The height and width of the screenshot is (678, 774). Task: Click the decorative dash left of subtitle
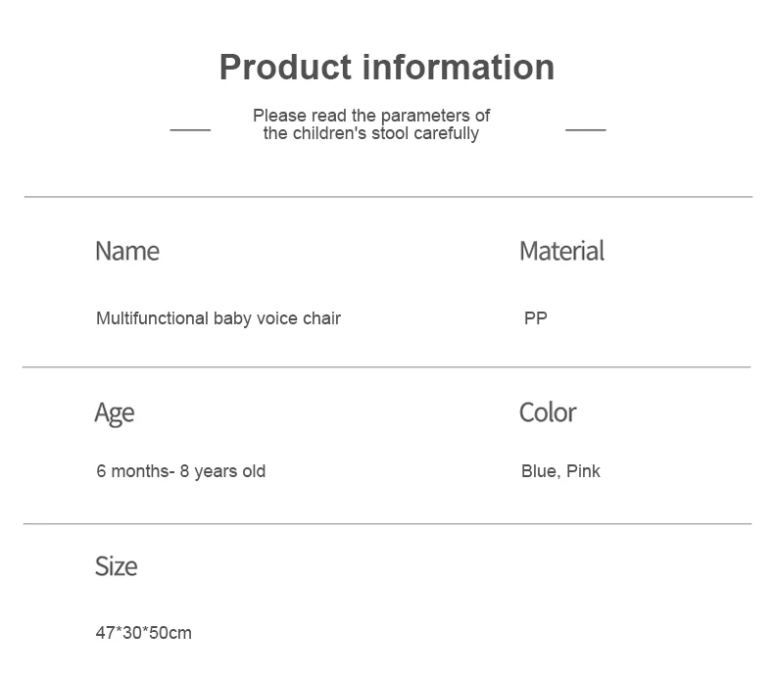(x=190, y=129)
